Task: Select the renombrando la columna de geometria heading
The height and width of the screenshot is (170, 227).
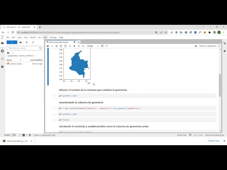Action: [x=81, y=102]
